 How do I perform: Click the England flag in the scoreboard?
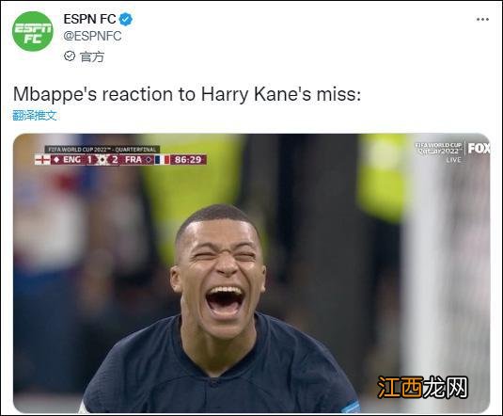coord(42,160)
